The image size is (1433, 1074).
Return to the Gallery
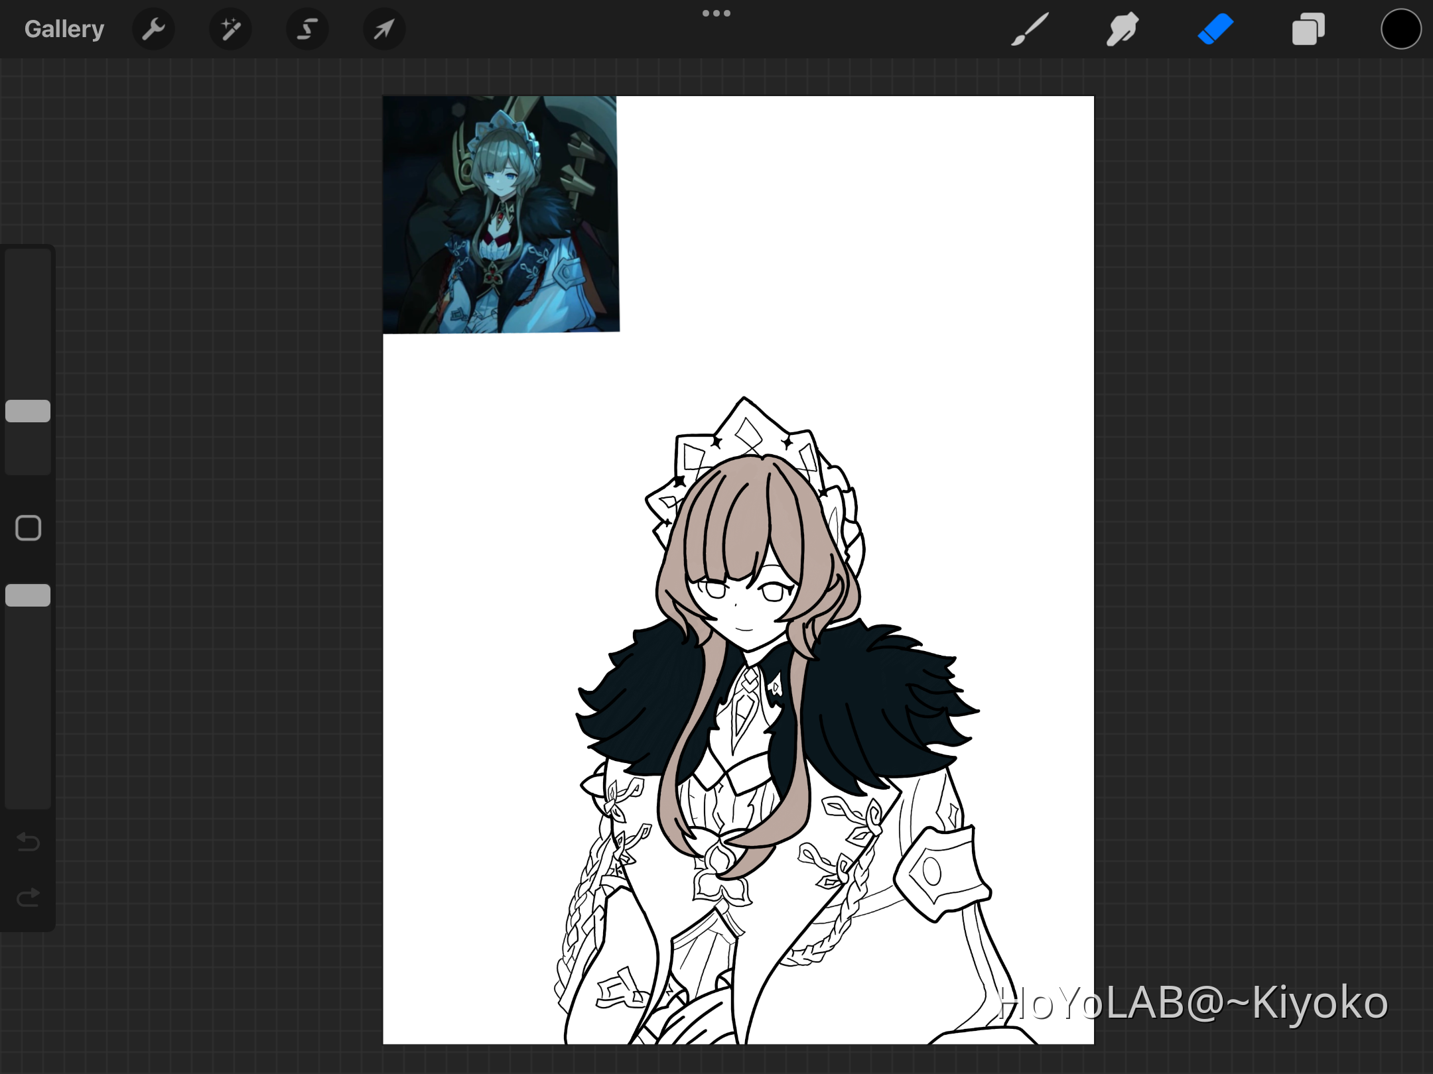64,29
